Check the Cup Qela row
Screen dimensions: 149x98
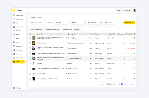pos(30,63)
